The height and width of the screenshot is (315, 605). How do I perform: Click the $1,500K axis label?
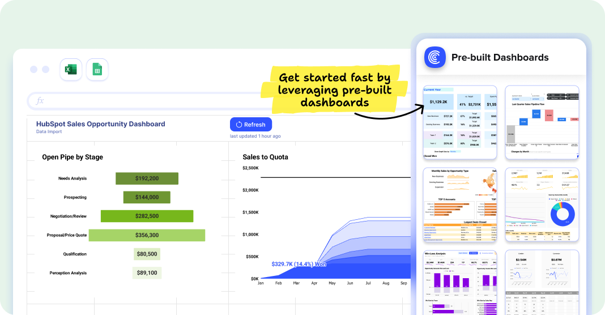click(250, 212)
